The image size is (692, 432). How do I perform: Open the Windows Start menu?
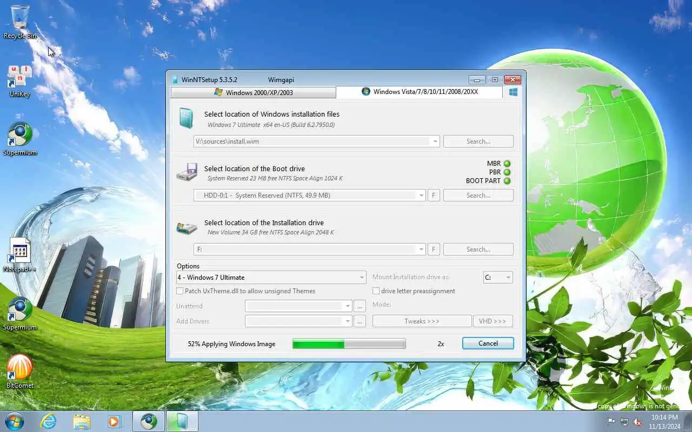[15, 421]
